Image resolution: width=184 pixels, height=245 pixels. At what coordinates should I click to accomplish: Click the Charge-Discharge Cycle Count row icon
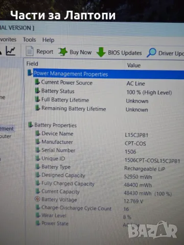[x=38, y=207]
